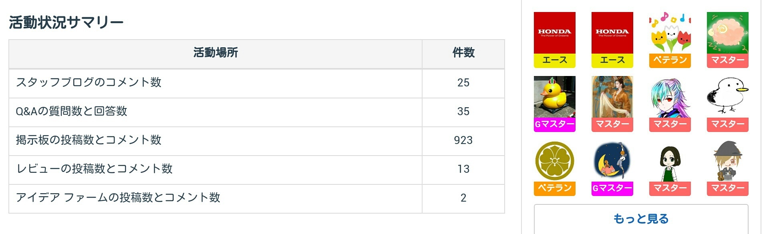Click the colorful tulips avatar

(670, 33)
